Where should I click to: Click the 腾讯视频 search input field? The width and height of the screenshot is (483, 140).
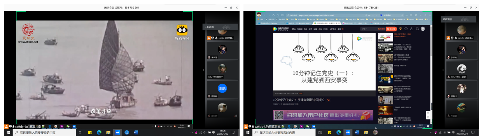(372, 29)
